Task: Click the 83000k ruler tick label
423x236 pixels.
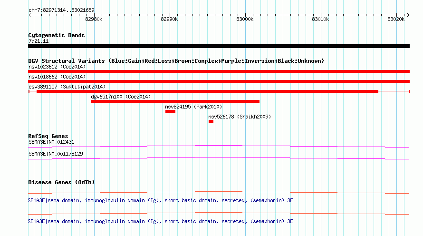Action: (245, 19)
